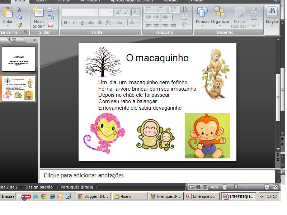Align text right
This screenshot has height=215, width=287.
165,25
